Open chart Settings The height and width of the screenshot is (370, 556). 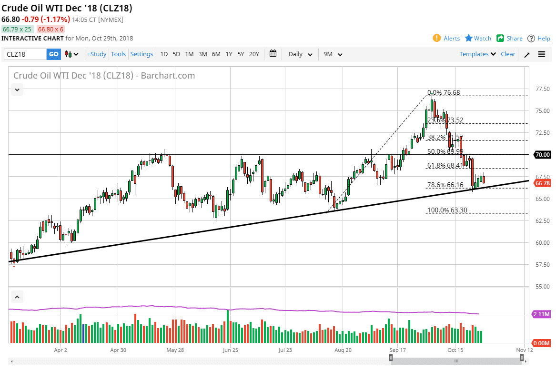point(142,54)
